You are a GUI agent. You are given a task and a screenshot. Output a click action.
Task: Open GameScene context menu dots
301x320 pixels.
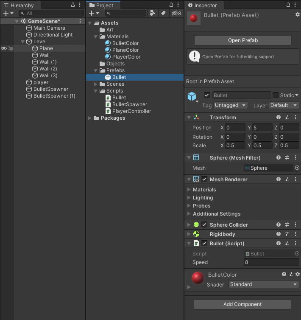[x=80, y=21]
